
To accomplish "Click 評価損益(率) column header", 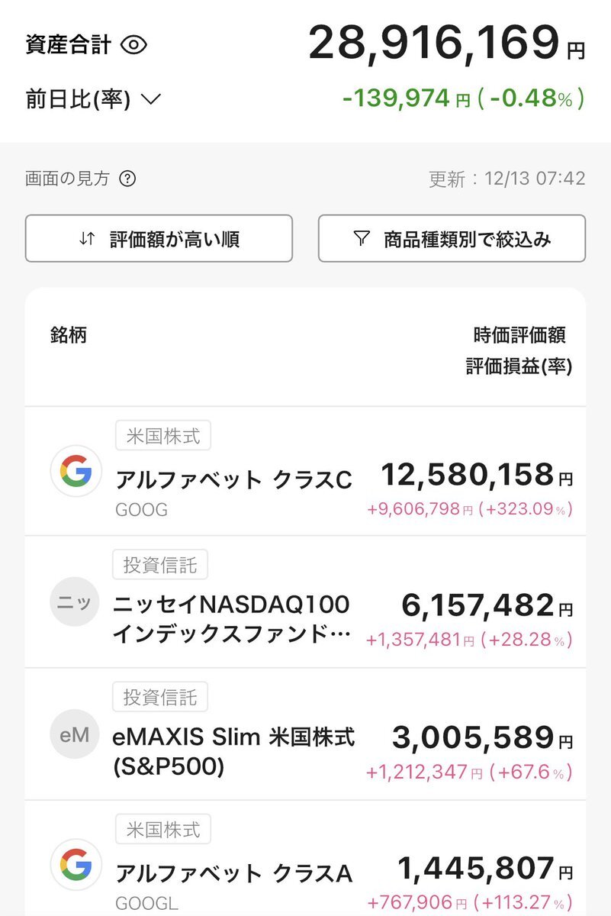I will click(x=519, y=366).
